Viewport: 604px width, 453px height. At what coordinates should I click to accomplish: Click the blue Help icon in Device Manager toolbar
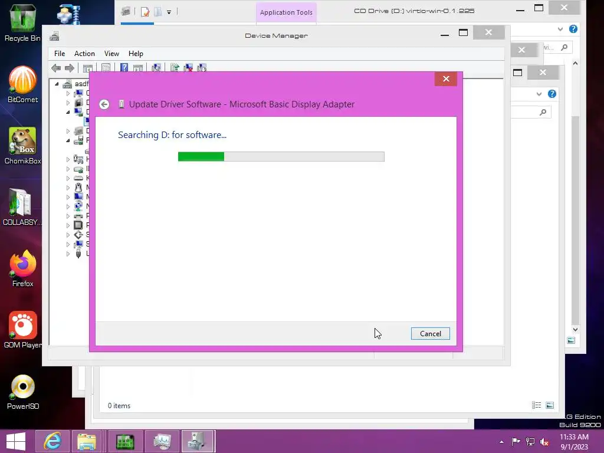click(124, 68)
